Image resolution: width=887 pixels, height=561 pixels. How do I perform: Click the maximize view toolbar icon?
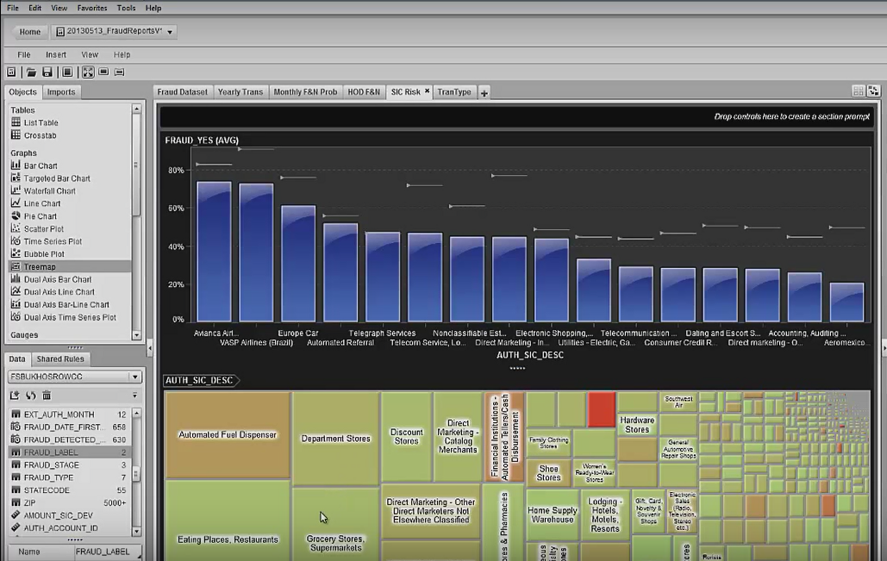coord(87,72)
